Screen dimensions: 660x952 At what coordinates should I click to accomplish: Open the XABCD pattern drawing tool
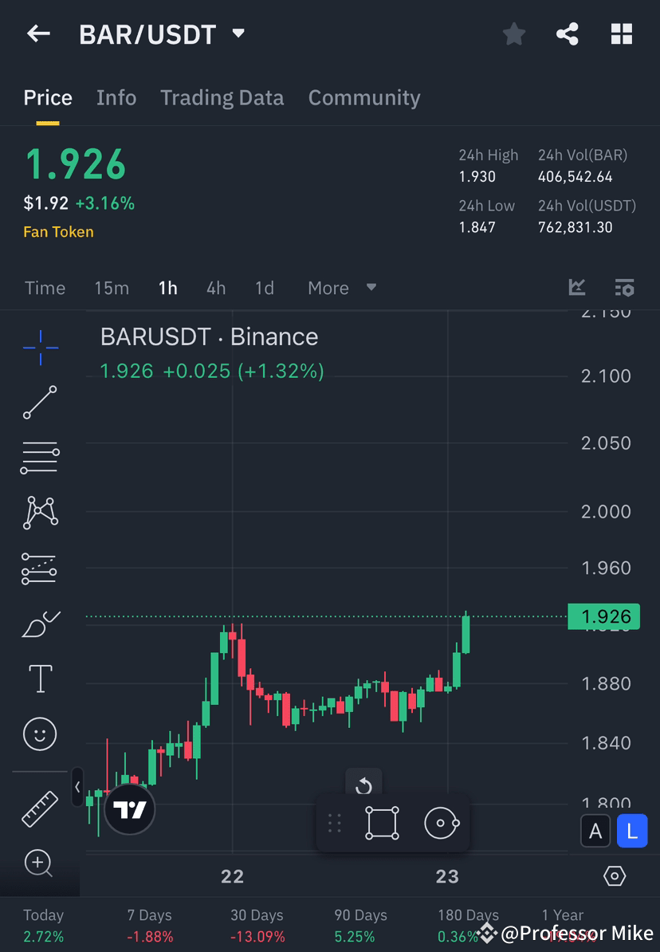pyautogui.click(x=40, y=513)
